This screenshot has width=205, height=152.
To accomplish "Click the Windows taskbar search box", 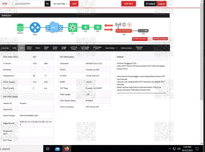I will [x=21, y=149].
